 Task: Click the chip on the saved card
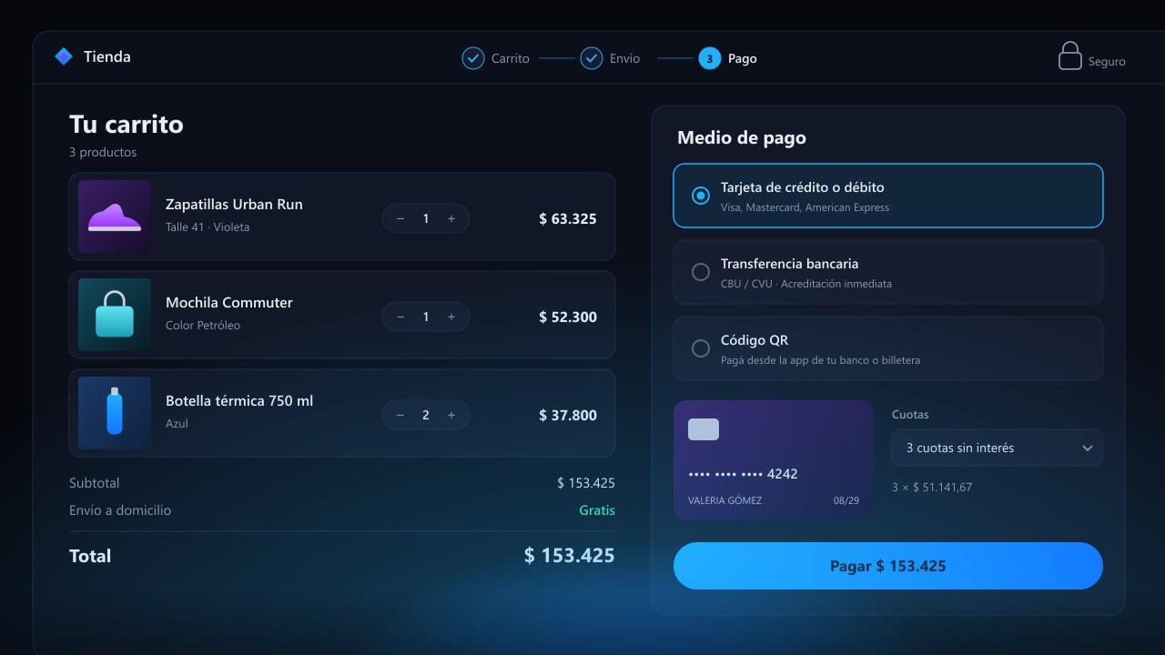704,429
